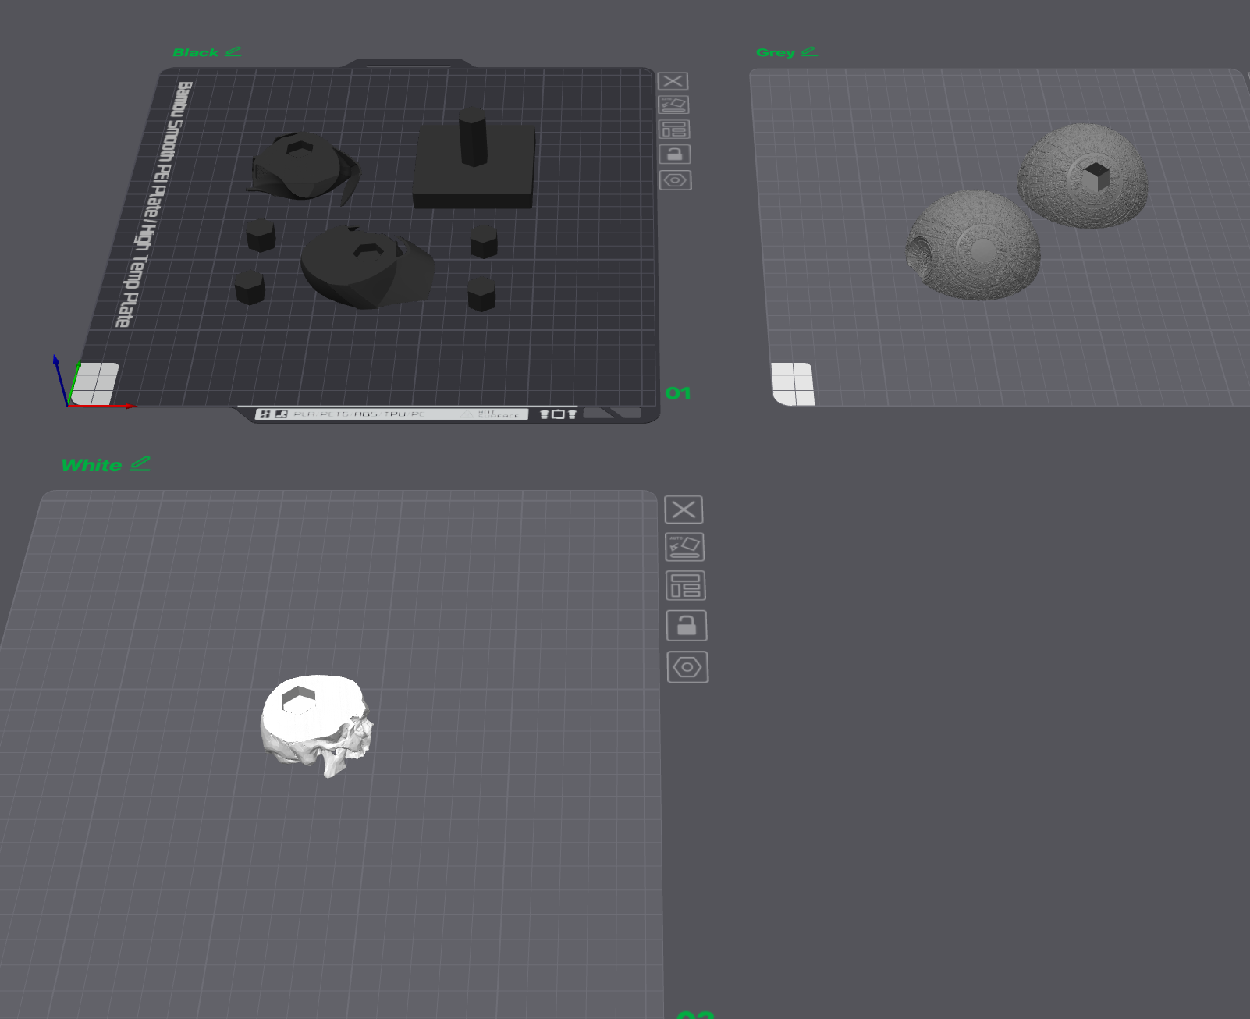The width and height of the screenshot is (1250, 1019).
Task: Click the edit pencil next to White plate name
Action: (140, 463)
